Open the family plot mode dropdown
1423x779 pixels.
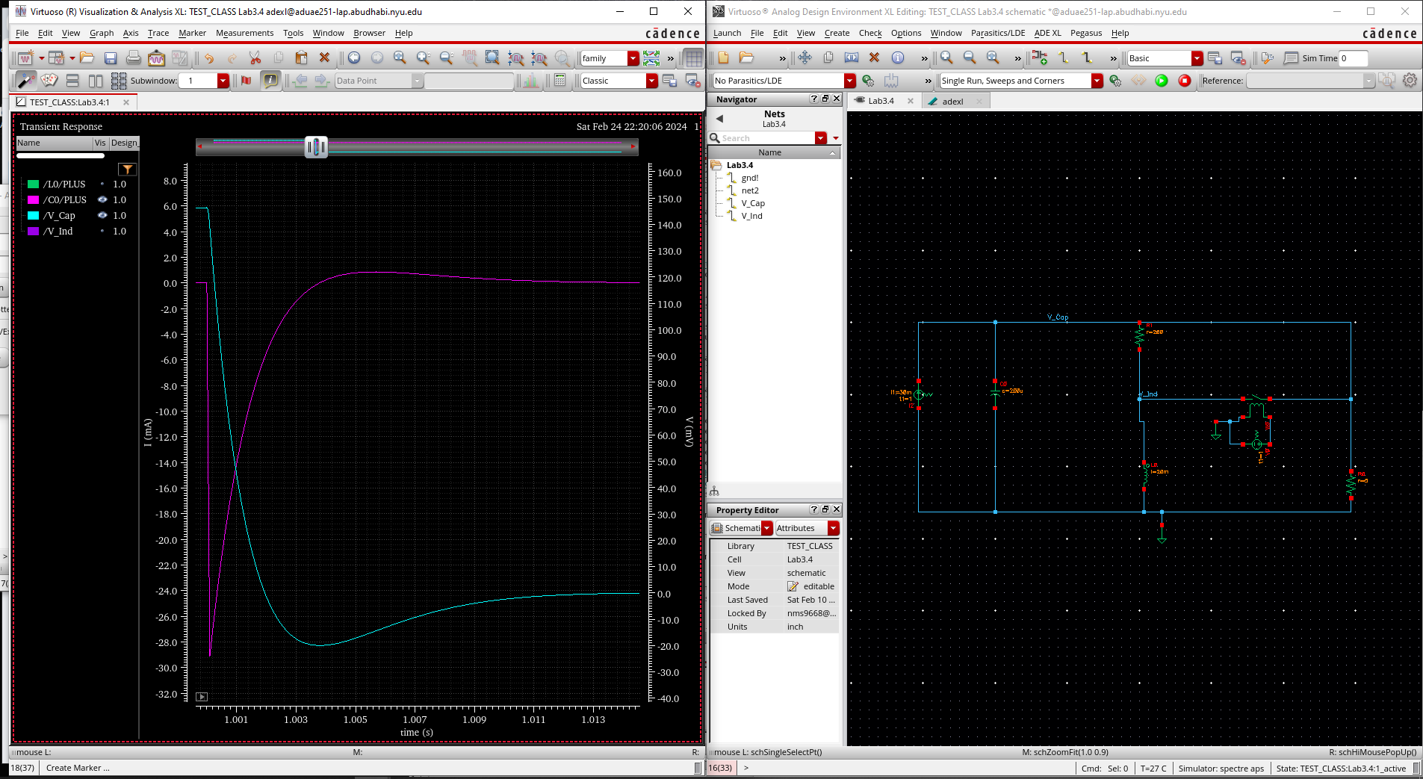coord(632,58)
